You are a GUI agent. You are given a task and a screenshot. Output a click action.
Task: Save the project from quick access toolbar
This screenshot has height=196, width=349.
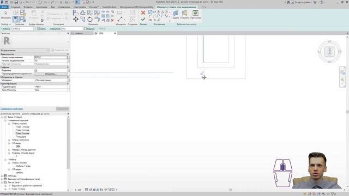pos(16,2)
